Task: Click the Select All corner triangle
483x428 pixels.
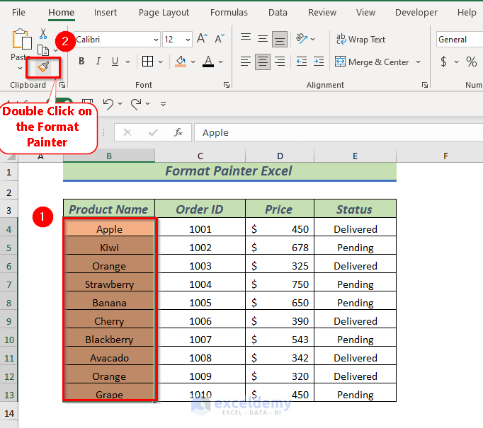Action: click(11, 157)
